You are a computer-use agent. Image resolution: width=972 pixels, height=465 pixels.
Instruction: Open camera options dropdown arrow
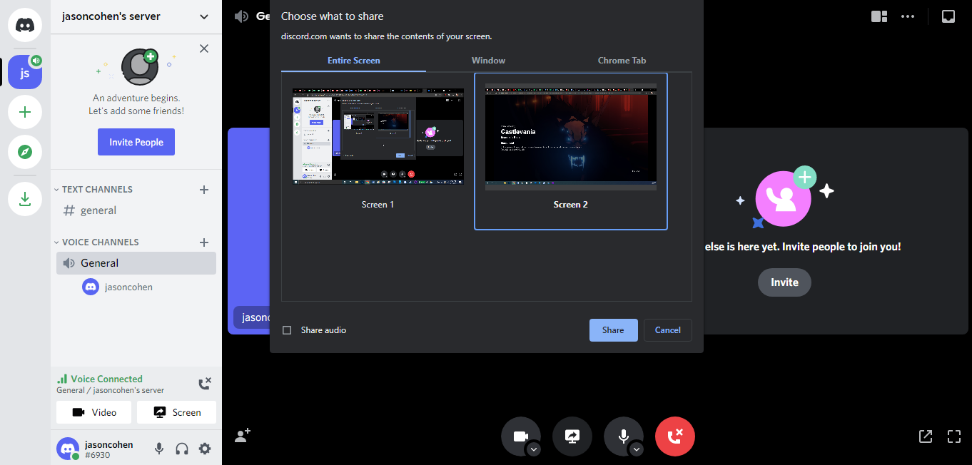point(533,449)
